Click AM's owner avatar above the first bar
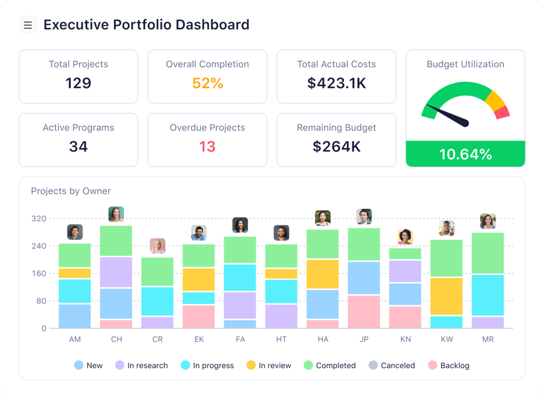 tap(75, 231)
